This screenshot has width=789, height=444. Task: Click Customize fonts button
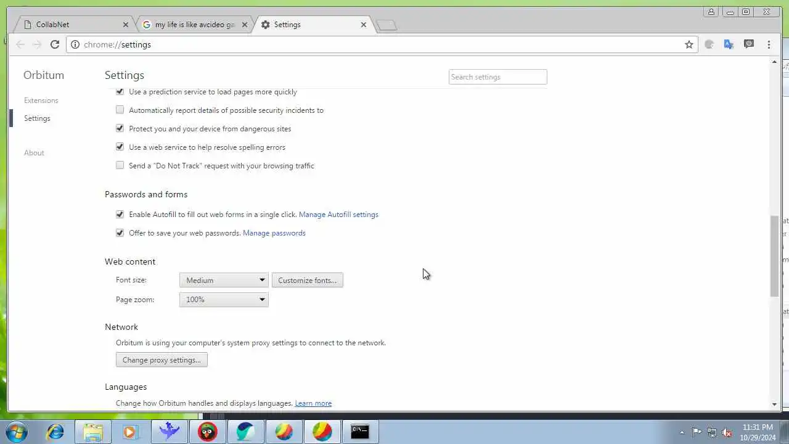click(307, 280)
